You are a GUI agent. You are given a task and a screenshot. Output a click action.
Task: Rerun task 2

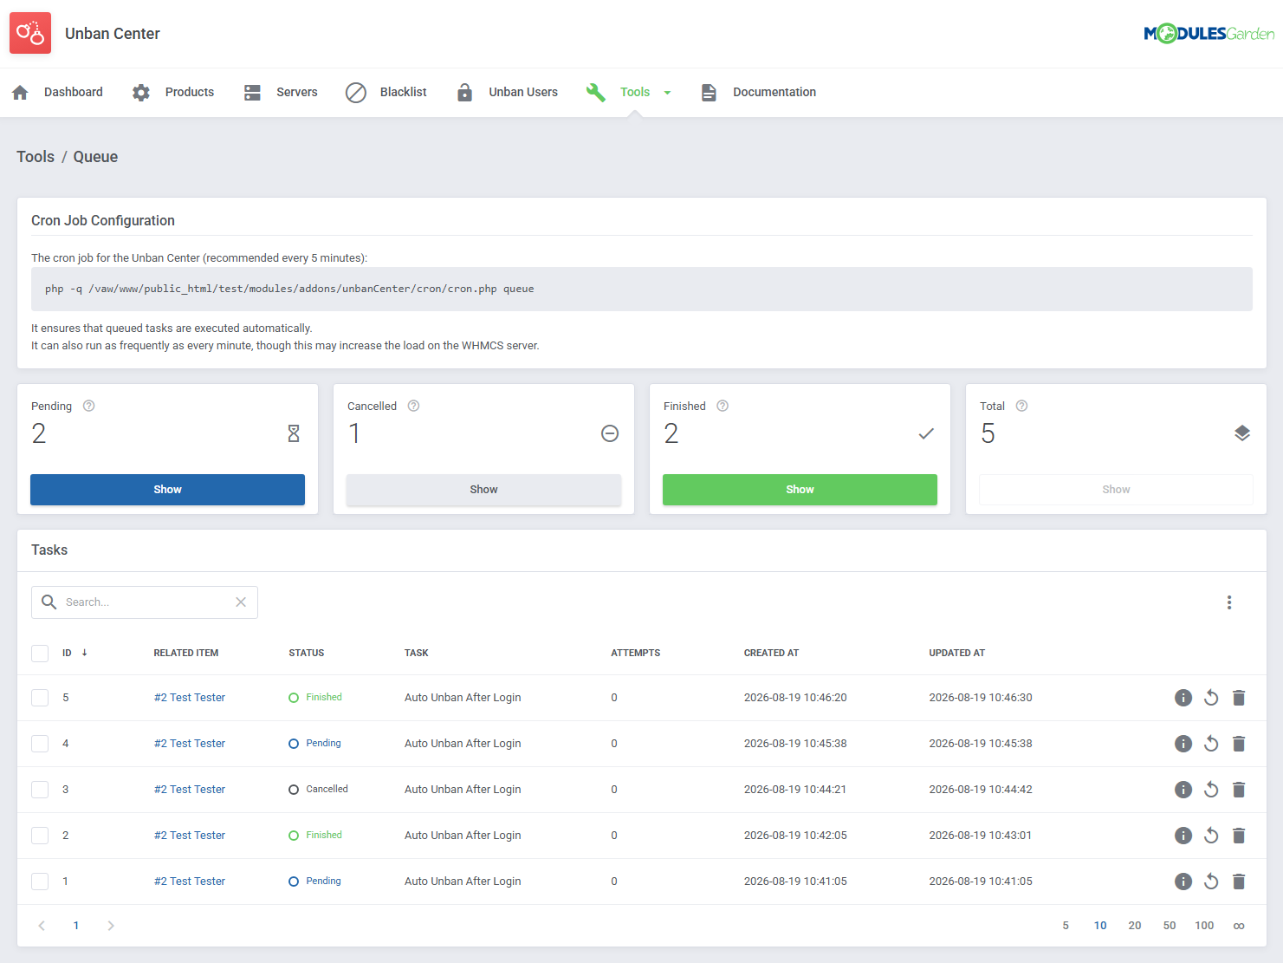coord(1211,836)
